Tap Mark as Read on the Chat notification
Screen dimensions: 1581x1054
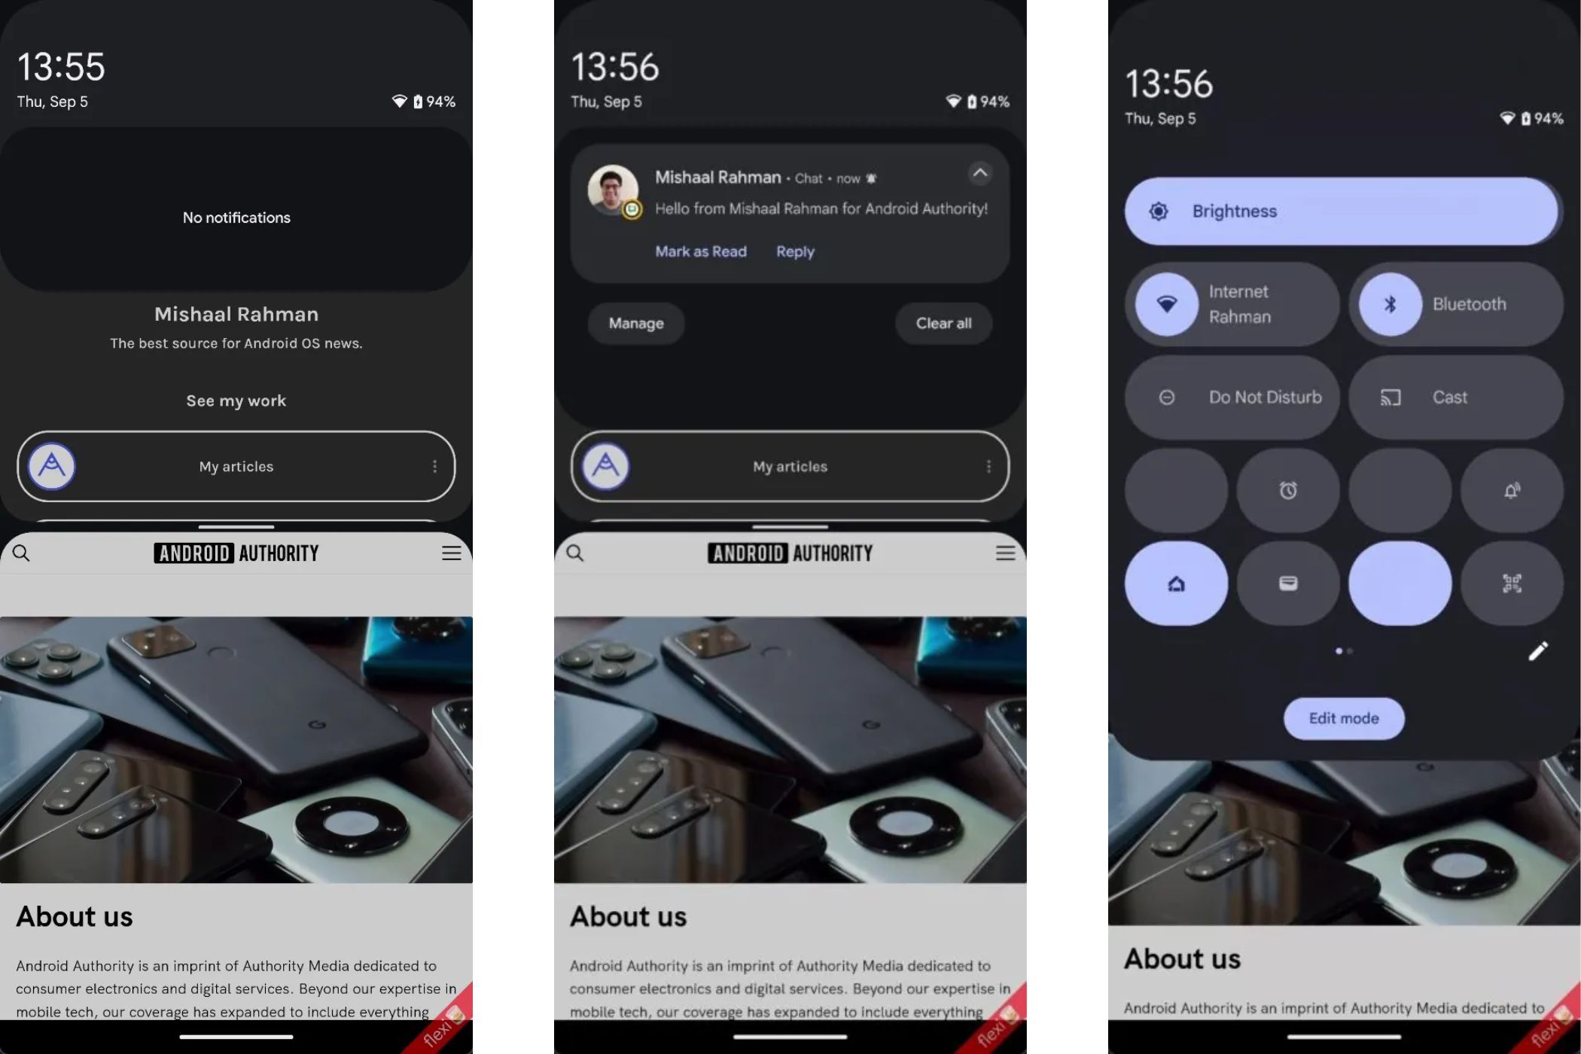click(699, 251)
